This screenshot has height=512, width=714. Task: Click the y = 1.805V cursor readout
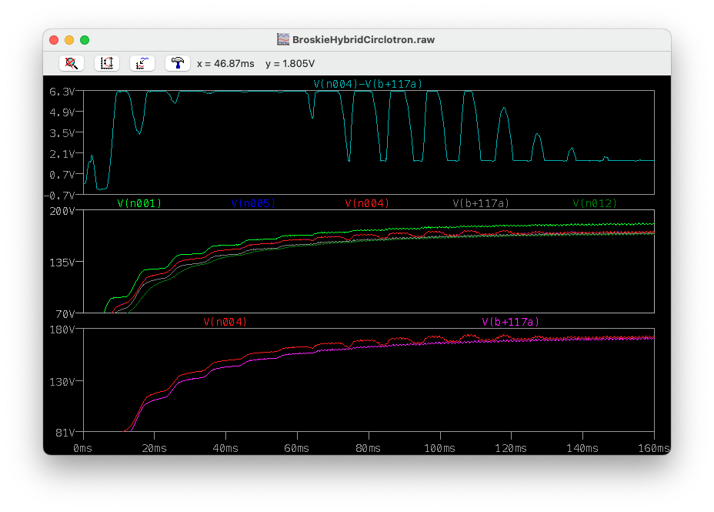point(290,64)
